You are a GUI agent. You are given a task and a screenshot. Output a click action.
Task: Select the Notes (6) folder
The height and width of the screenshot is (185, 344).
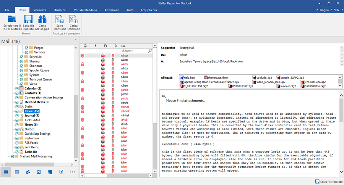(x=31, y=125)
